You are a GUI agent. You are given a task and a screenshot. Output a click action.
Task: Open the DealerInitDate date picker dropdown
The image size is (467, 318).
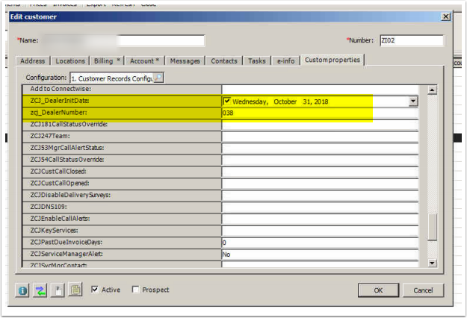pyautogui.click(x=412, y=101)
